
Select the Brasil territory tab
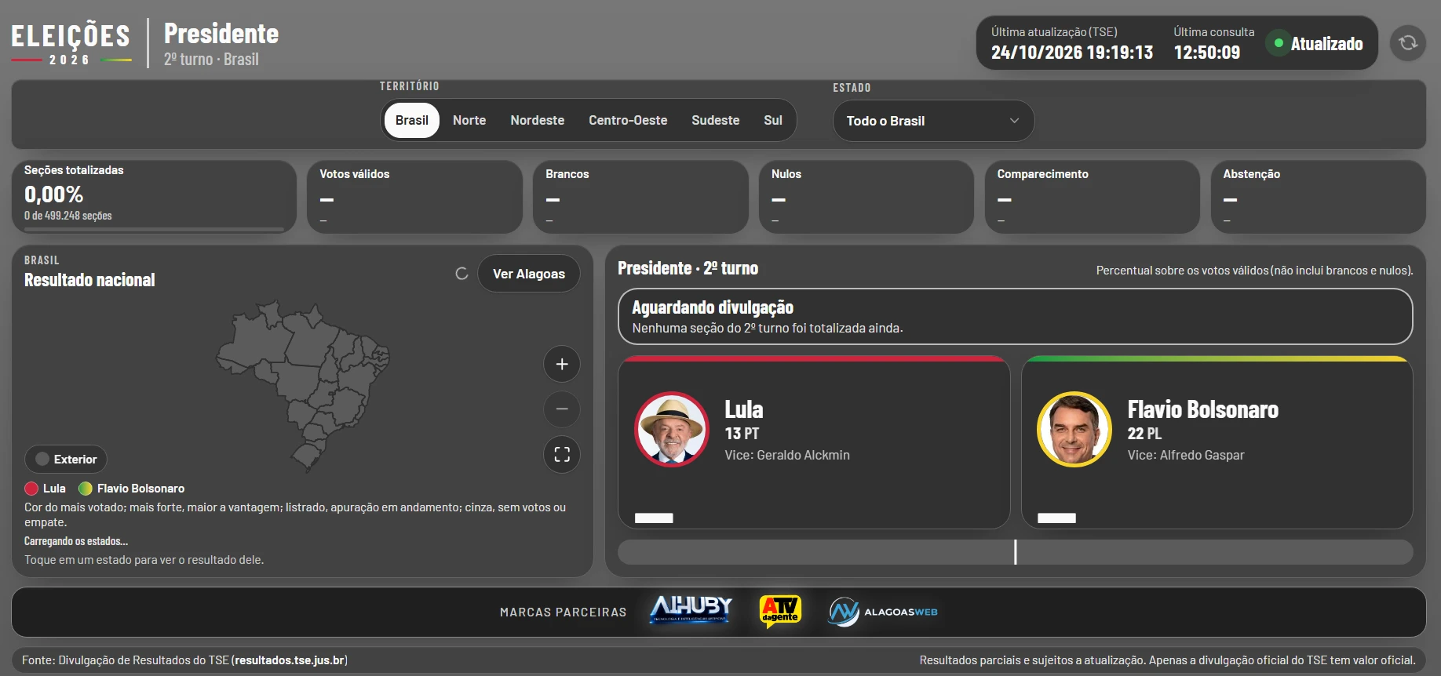pyautogui.click(x=412, y=121)
